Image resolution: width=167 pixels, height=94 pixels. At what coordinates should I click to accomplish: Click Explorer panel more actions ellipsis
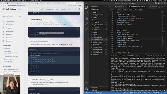[x=106, y=7]
